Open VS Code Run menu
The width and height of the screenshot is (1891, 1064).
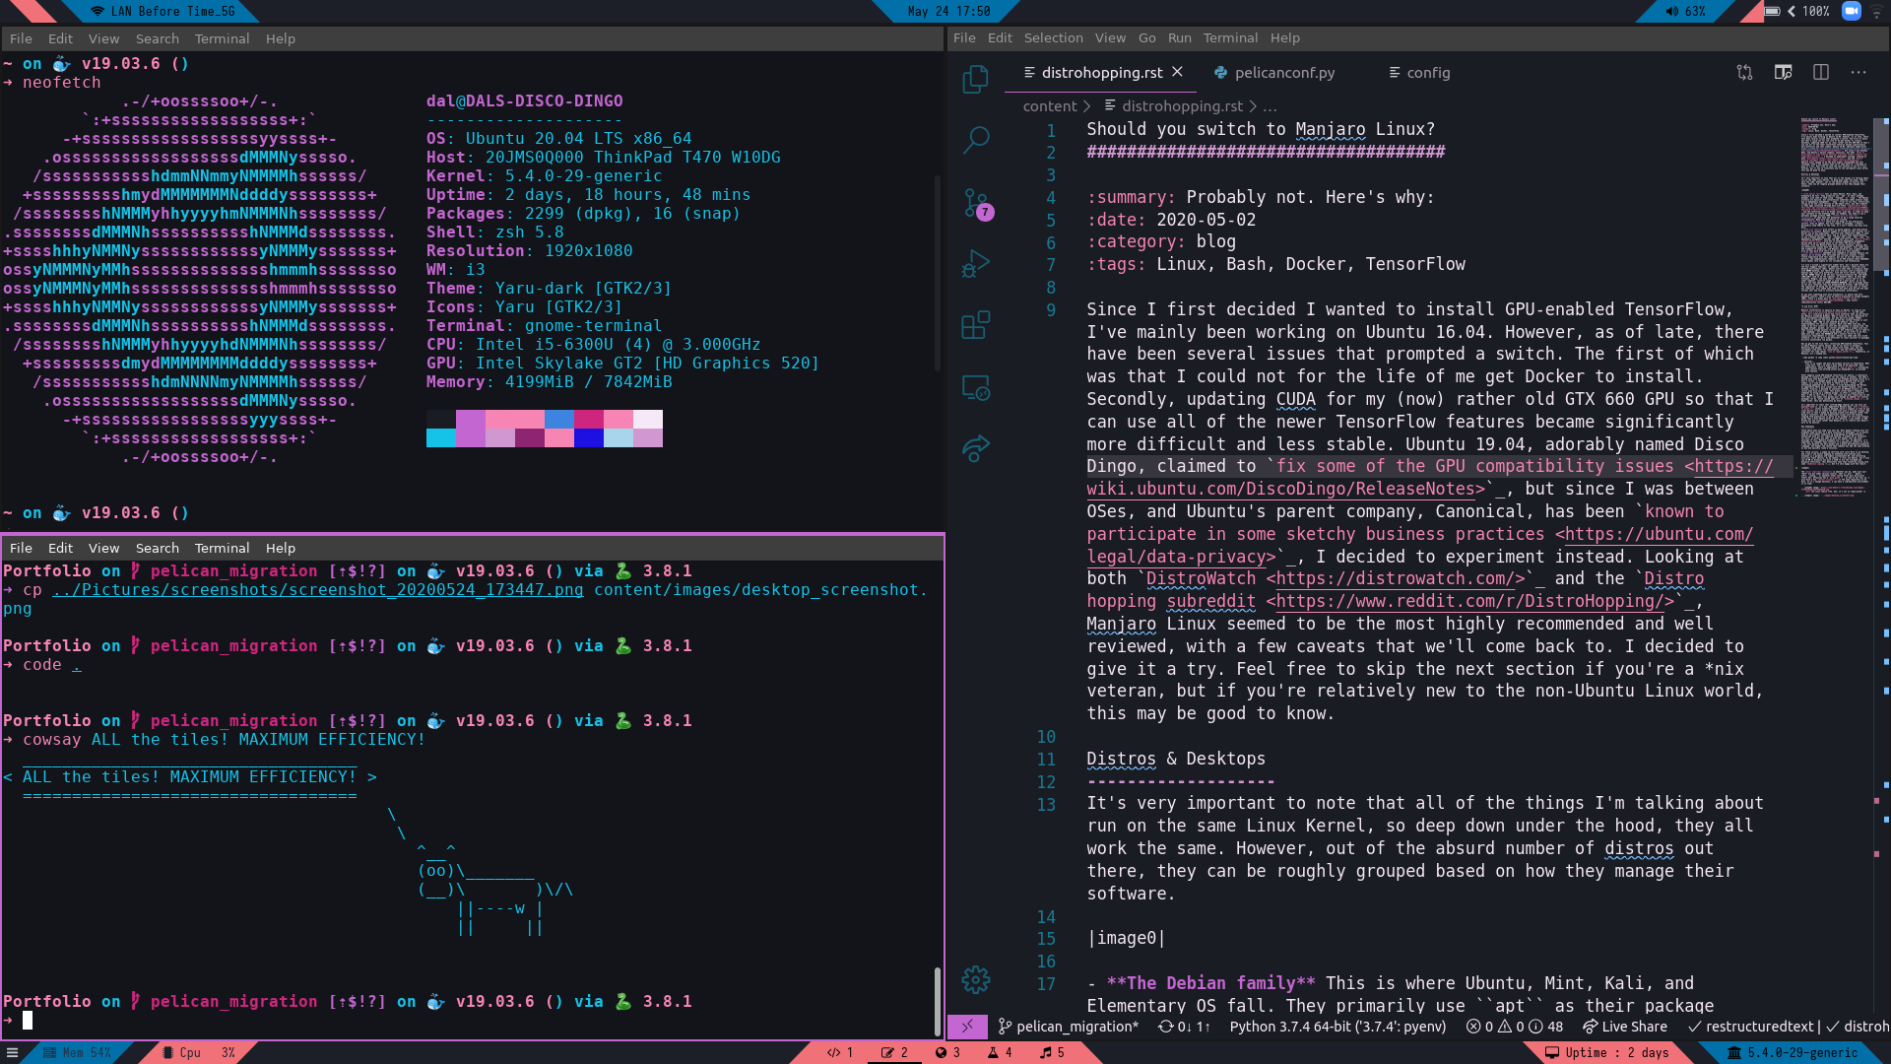coord(1179,37)
